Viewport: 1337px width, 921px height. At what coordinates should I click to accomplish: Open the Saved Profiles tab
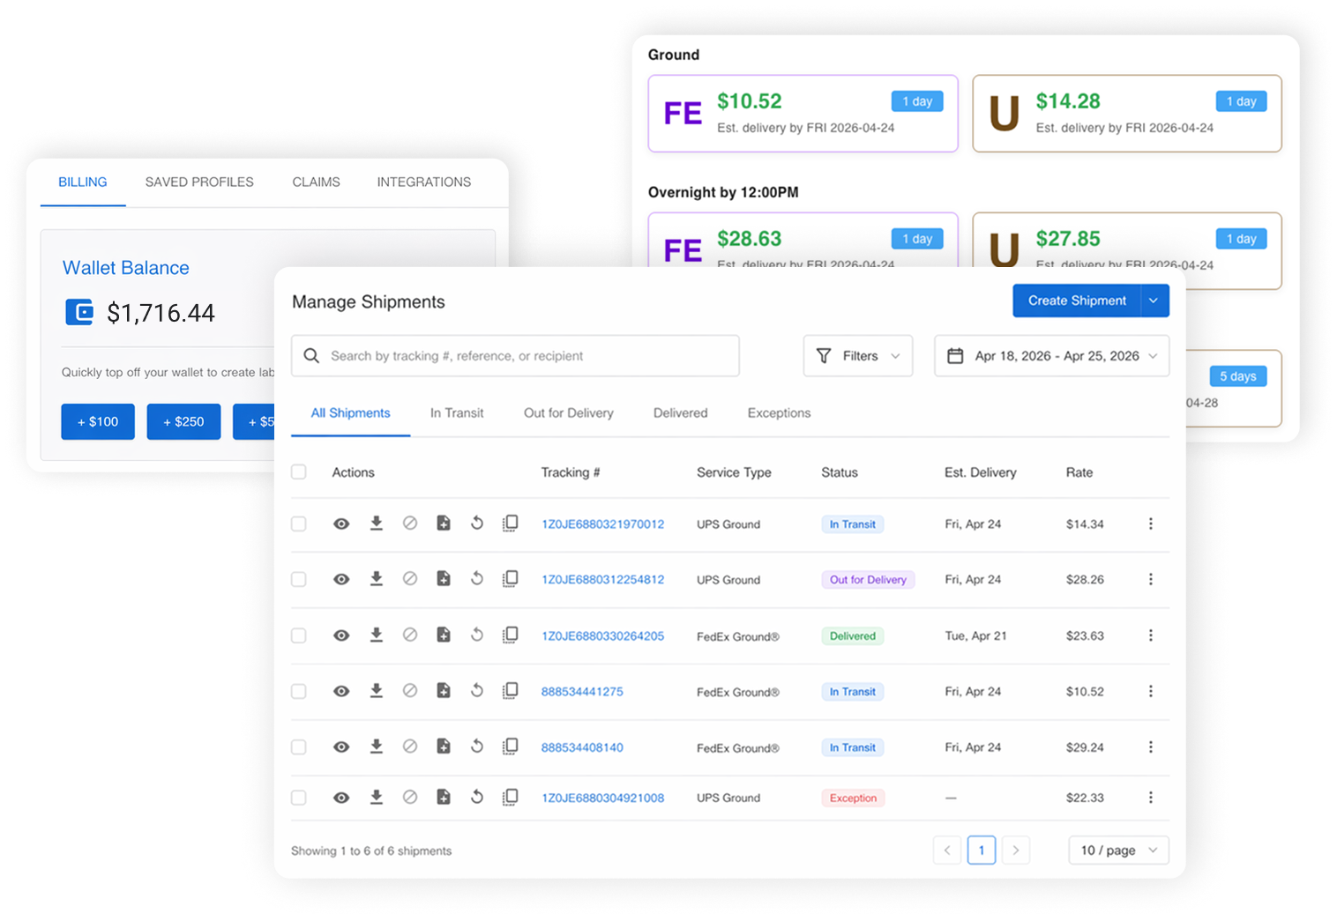(x=199, y=182)
